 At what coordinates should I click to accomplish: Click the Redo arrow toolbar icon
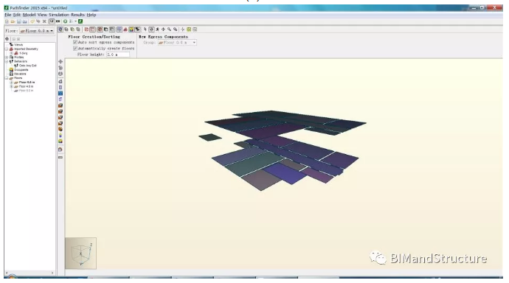click(x=38, y=21)
